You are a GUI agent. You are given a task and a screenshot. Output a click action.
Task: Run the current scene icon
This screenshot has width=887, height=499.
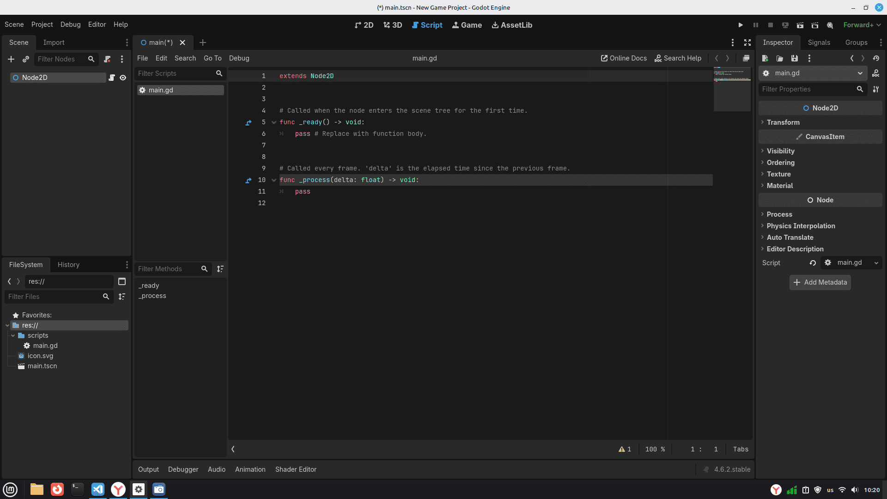point(800,25)
